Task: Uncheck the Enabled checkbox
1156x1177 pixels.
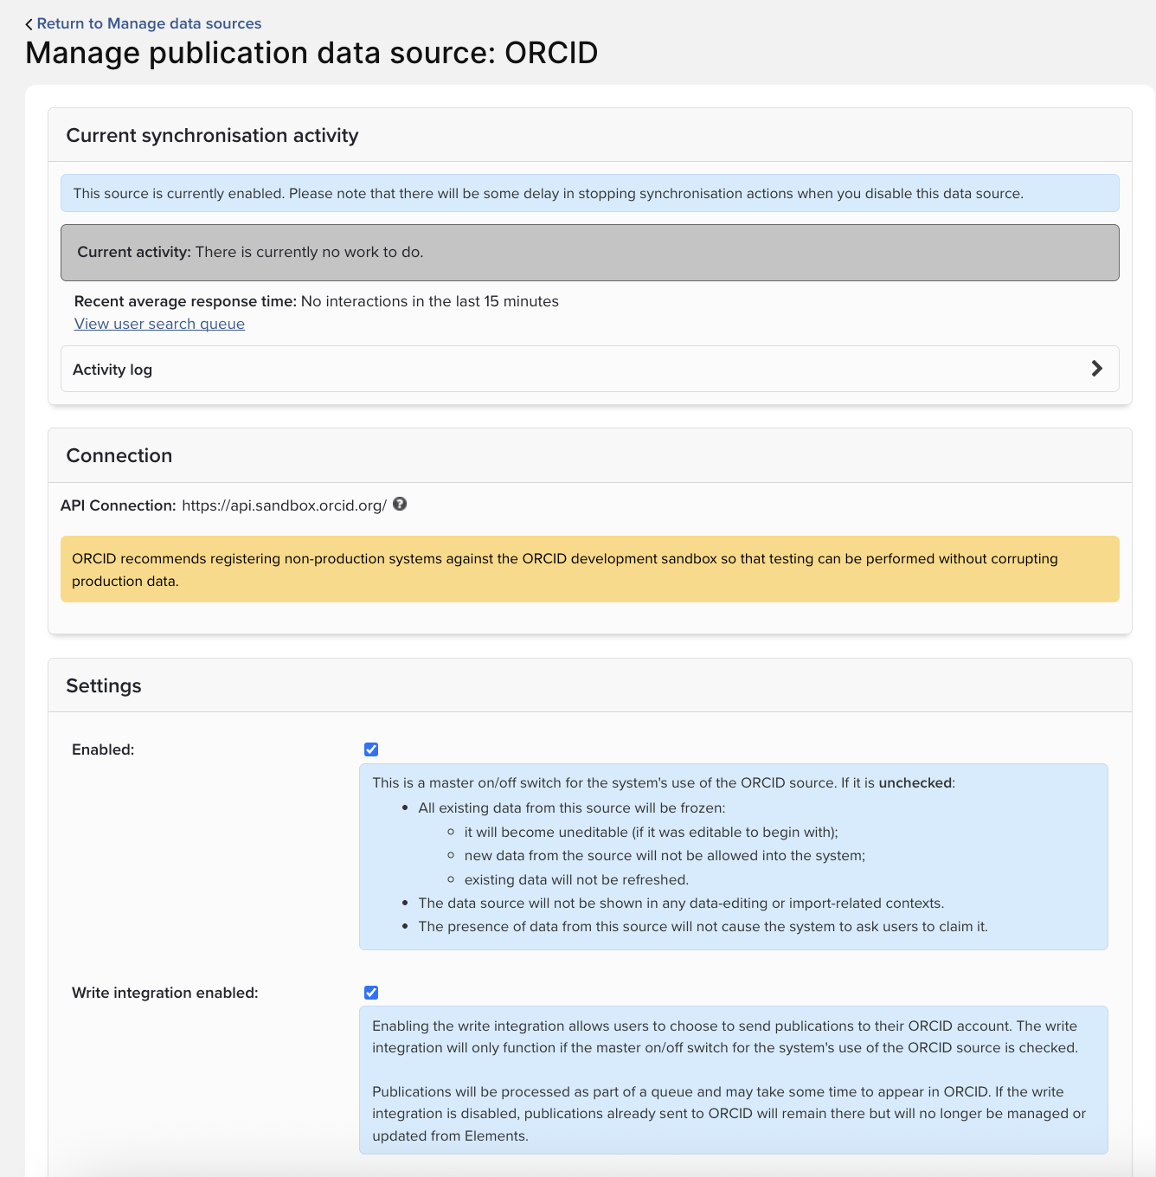Action: 371,749
